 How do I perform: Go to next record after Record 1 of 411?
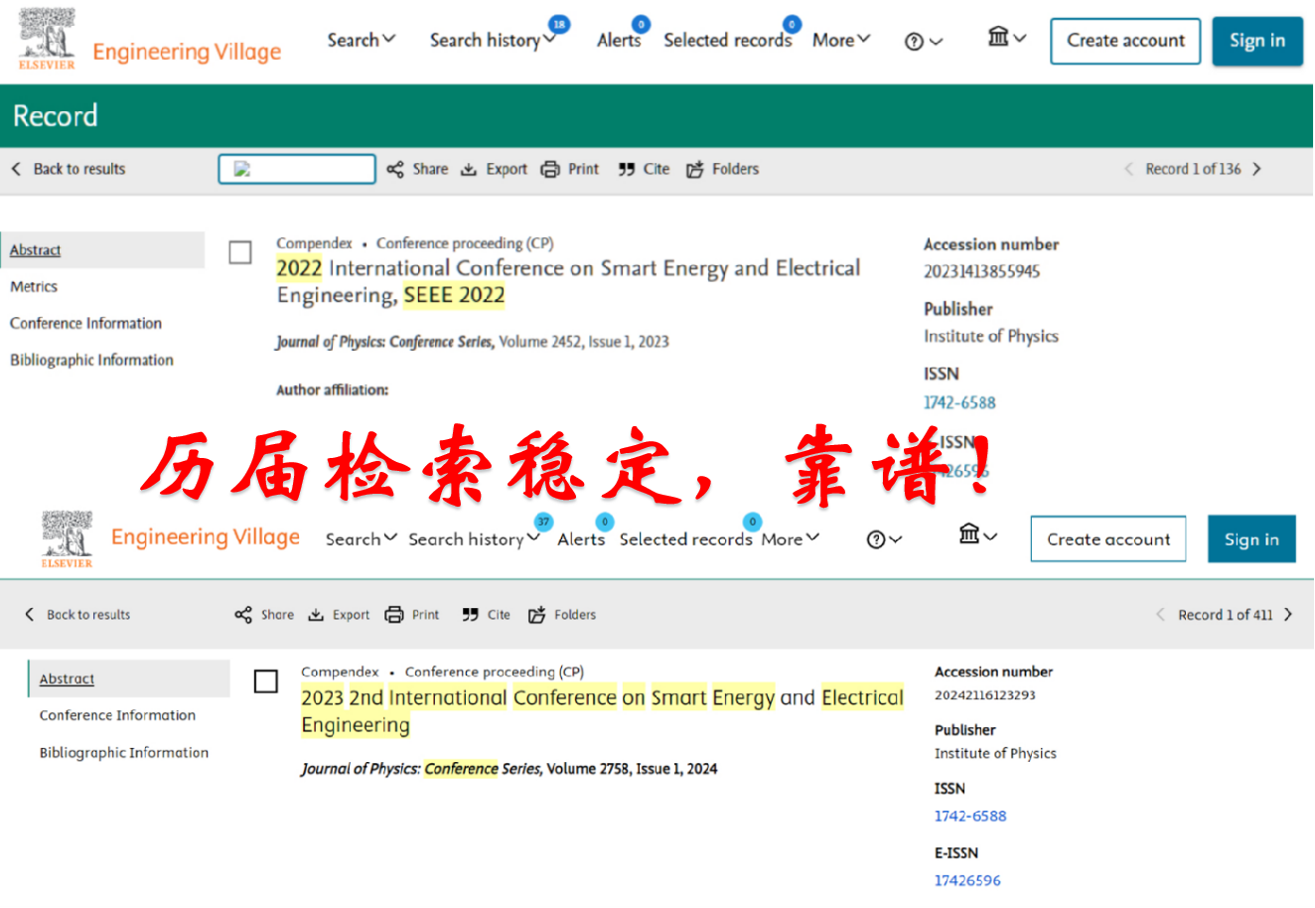1288,615
